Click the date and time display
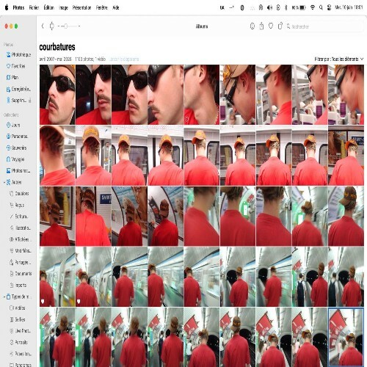 click(349, 7)
